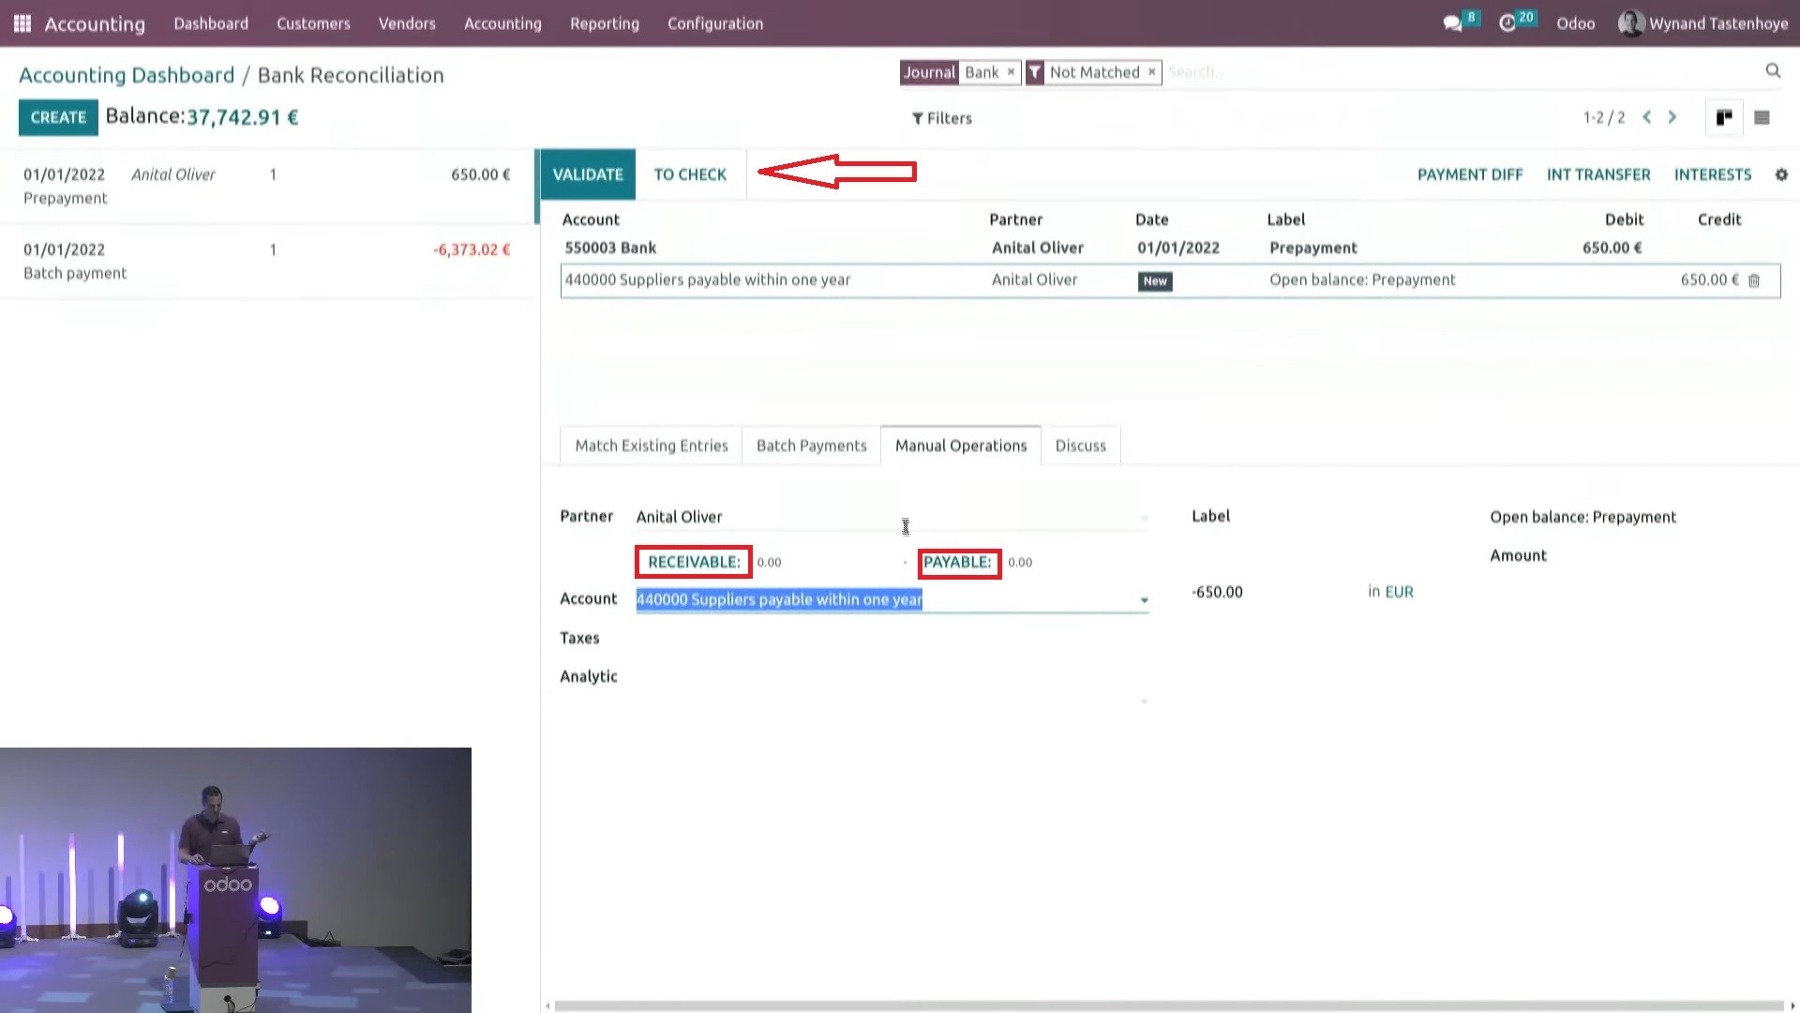Click the VALIDATE button to confirm
1800x1013 pixels.
[586, 174]
